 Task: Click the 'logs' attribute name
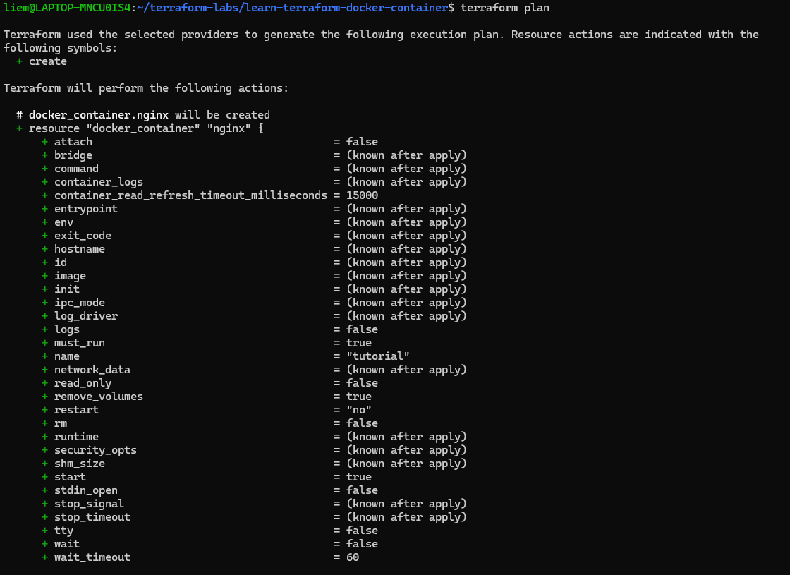[67, 329]
